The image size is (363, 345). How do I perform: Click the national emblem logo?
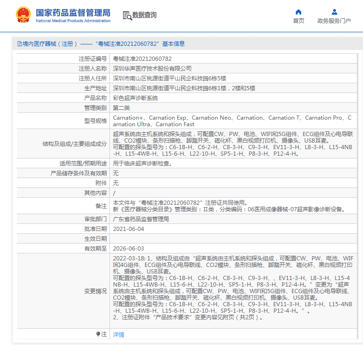click(x=23, y=14)
